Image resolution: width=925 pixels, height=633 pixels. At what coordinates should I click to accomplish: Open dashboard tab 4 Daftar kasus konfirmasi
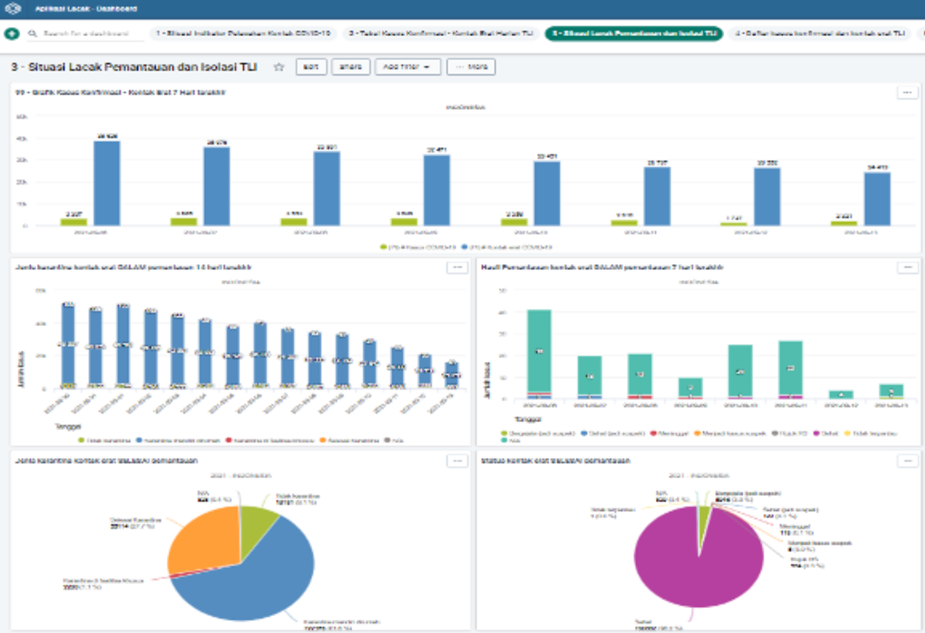[x=820, y=34]
